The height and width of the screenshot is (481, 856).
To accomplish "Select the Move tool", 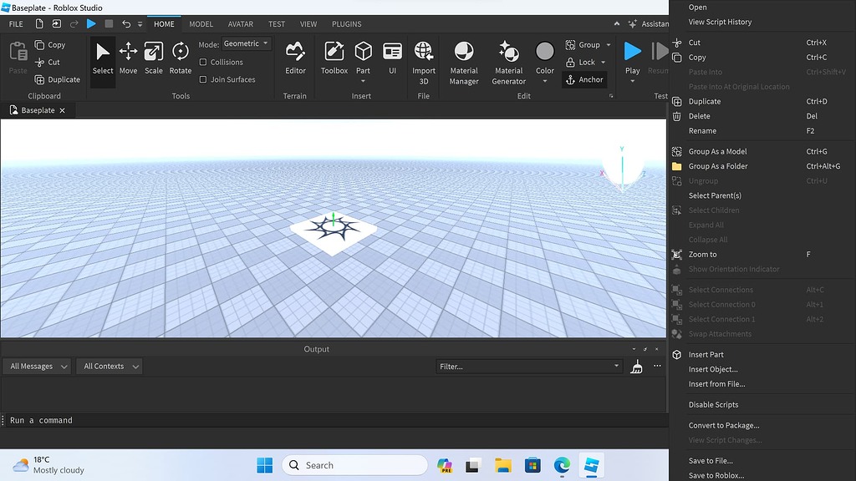I will click(128, 58).
